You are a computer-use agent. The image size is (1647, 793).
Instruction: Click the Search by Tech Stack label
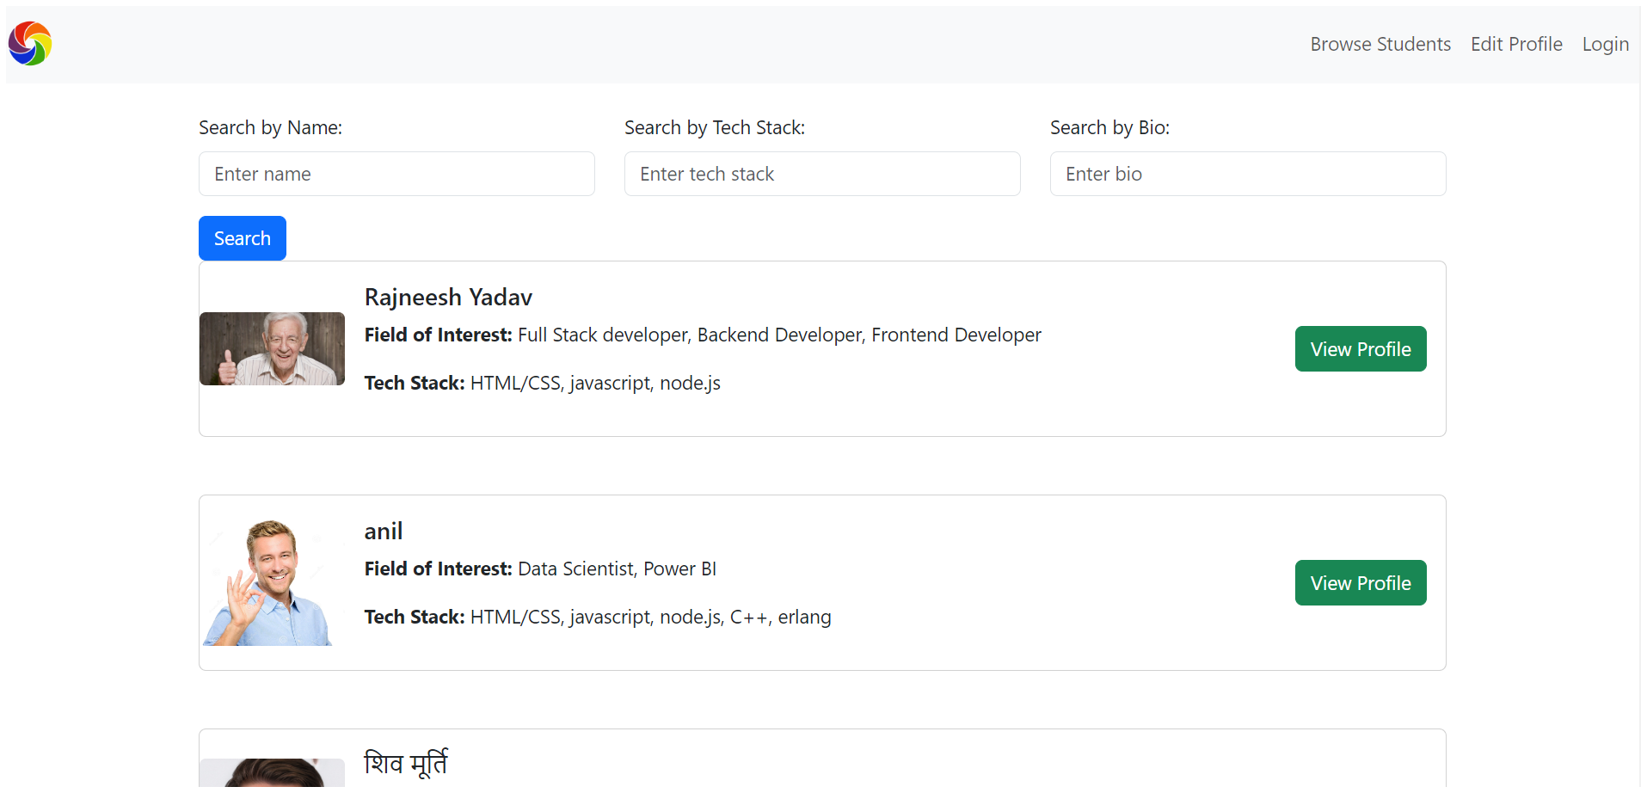coord(714,128)
